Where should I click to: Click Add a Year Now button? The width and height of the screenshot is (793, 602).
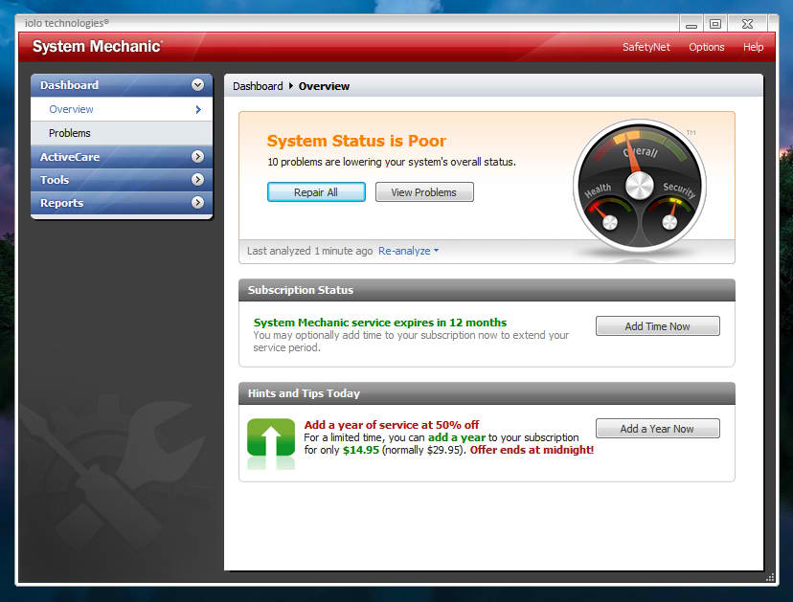pos(657,428)
